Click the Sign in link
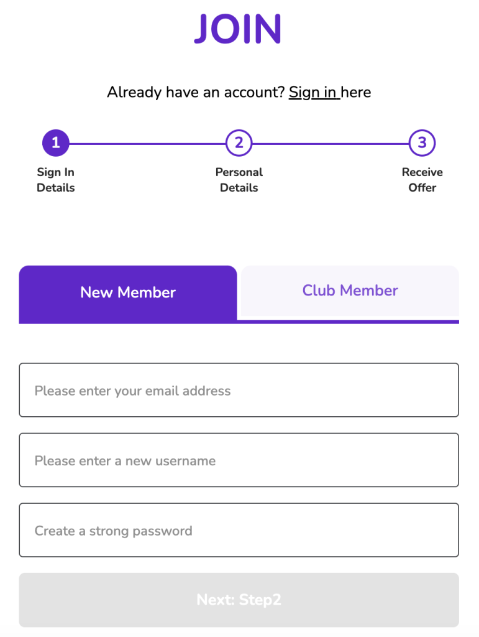The image size is (479, 637). pyautogui.click(x=313, y=93)
